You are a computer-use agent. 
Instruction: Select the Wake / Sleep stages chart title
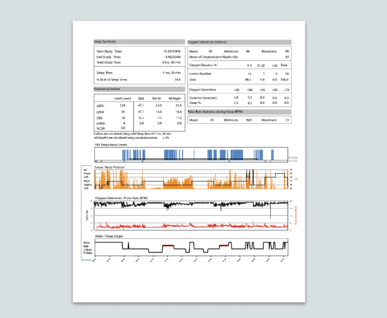[108, 236]
